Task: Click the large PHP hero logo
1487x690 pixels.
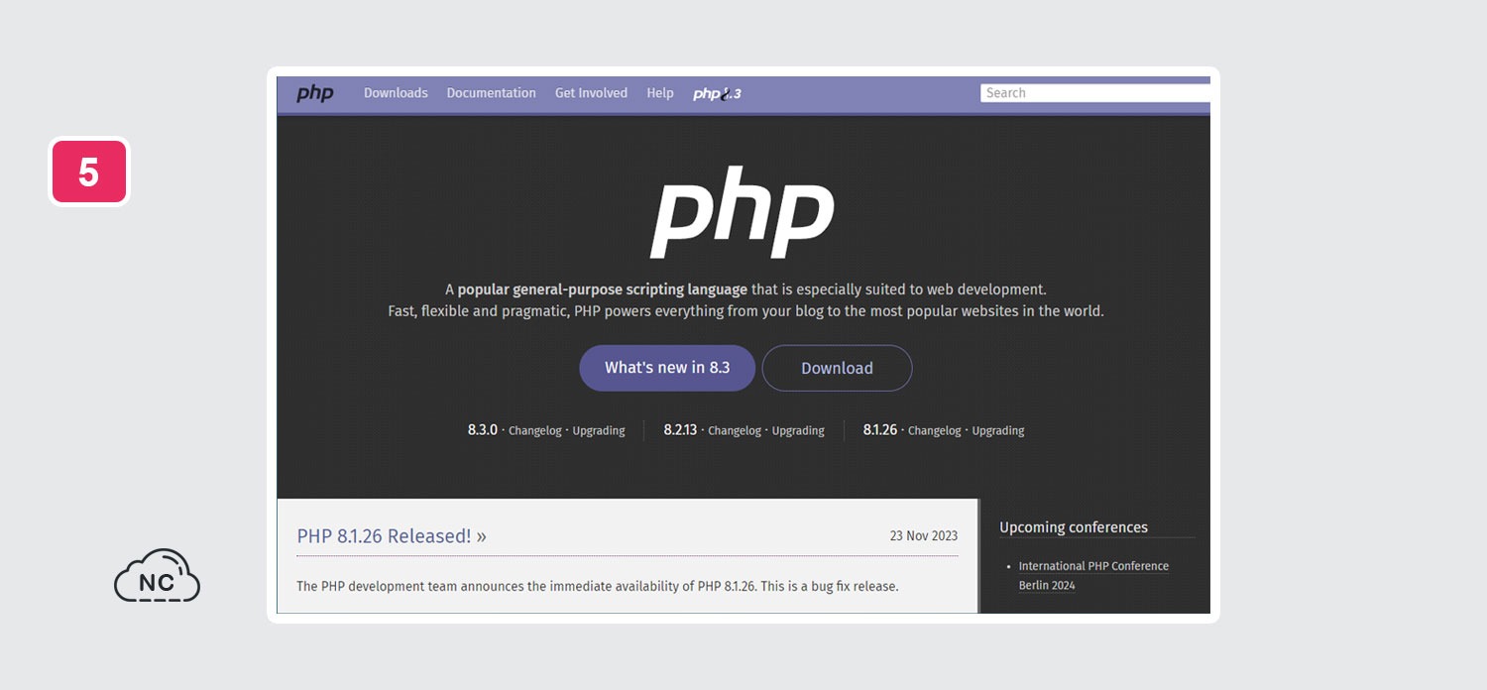Action: coord(743,211)
